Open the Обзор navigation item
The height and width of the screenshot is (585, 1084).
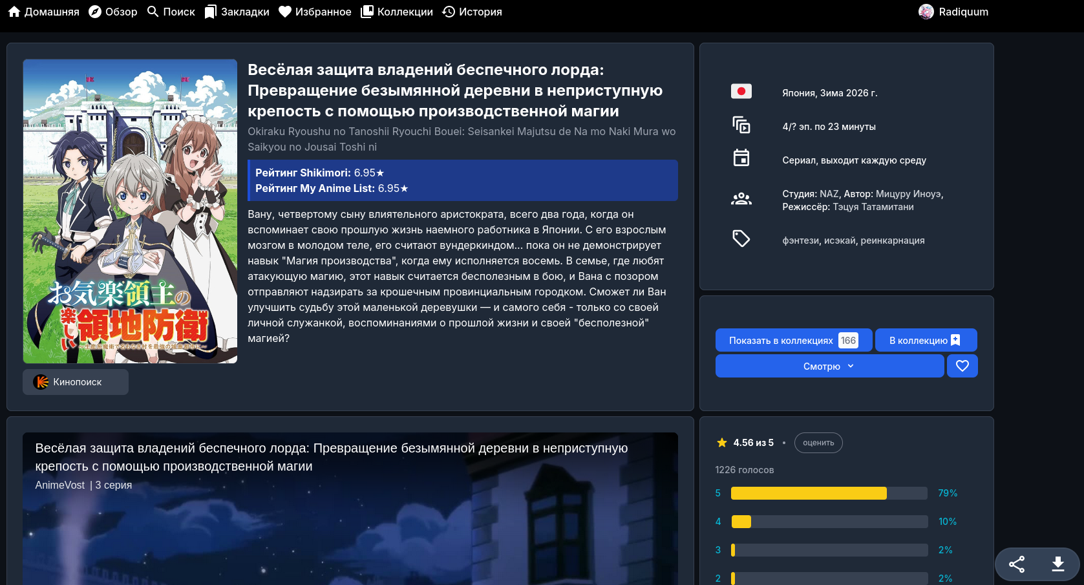click(x=112, y=12)
